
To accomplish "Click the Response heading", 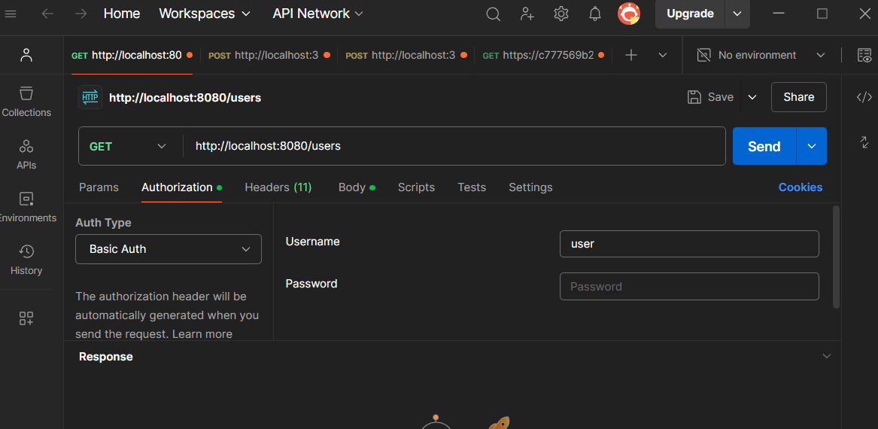I will click(106, 357).
